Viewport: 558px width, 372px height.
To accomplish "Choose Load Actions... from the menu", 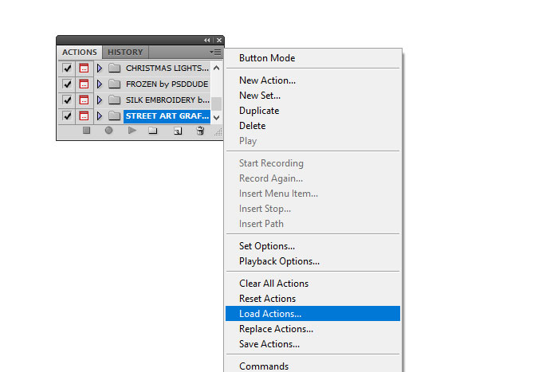I will (270, 314).
